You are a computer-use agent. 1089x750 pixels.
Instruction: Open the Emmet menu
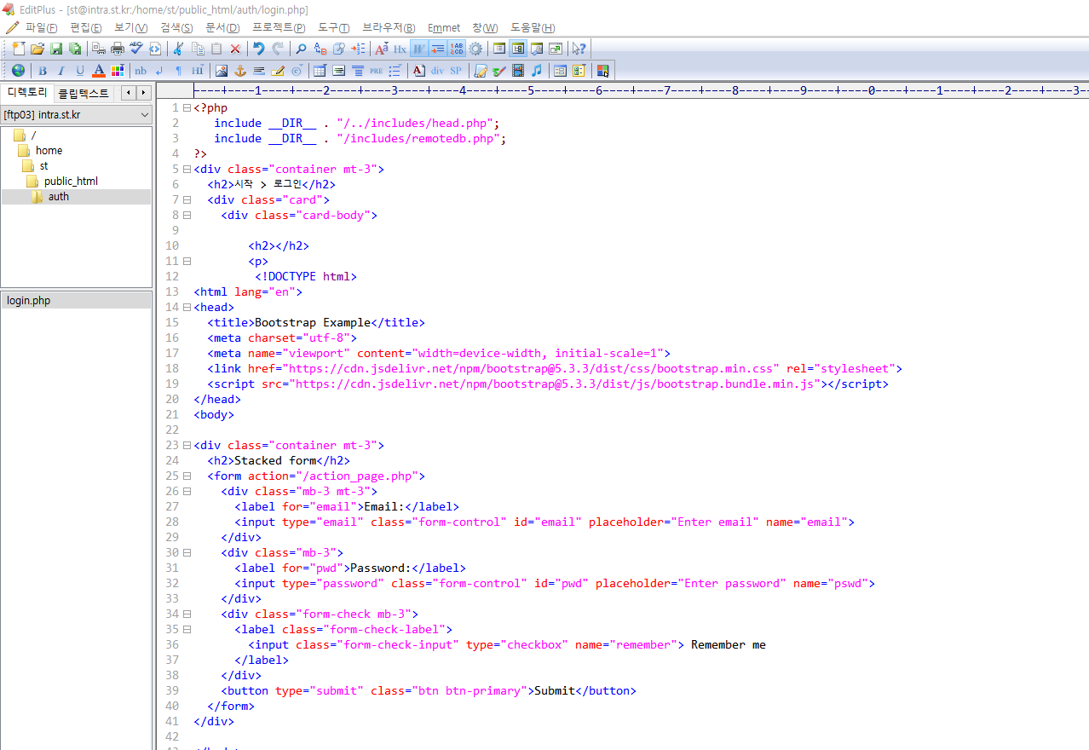444,28
